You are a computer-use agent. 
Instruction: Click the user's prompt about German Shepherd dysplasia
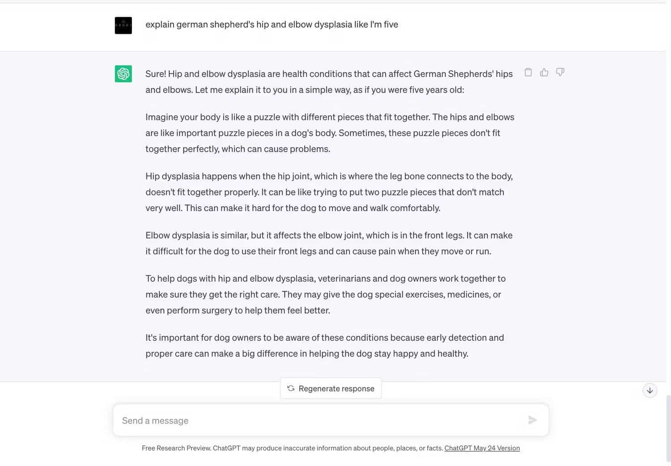[272, 25]
